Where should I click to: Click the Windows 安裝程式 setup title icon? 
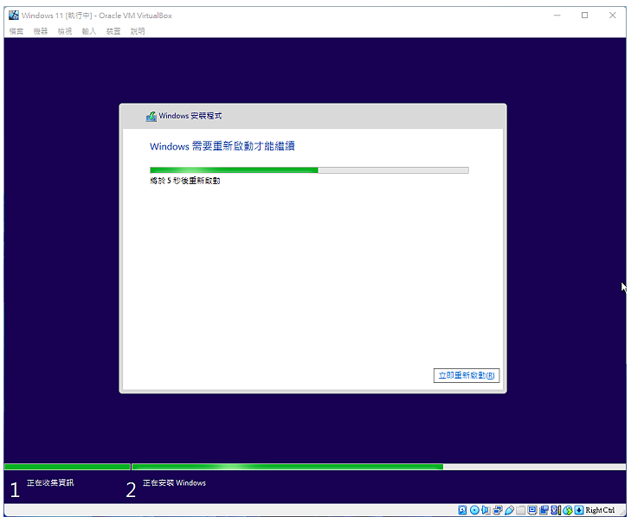[151, 116]
